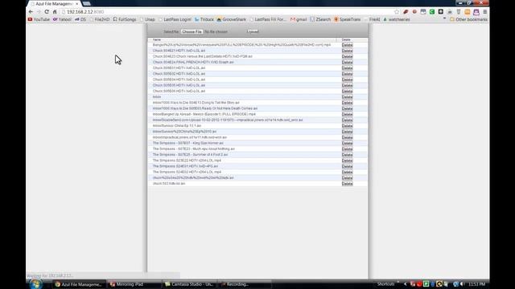The image size is (515, 289).
Task: Delete the Inbox folder entry
Action: click(x=347, y=97)
